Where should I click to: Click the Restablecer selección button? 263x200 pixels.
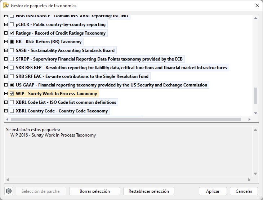pyautogui.click(x=148, y=191)
